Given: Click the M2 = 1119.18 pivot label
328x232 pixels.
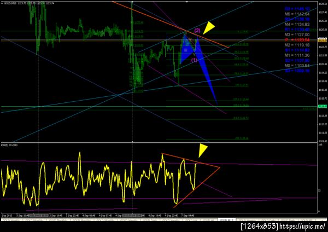Looking at the screenshot, I should pos(297,45).
